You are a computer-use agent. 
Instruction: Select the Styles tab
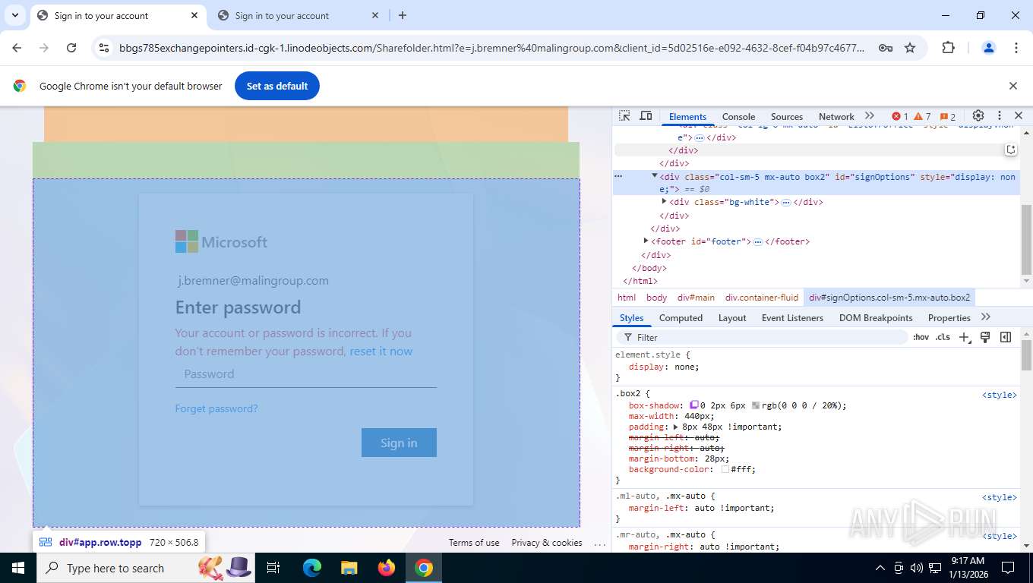click(x=631, y=318)
